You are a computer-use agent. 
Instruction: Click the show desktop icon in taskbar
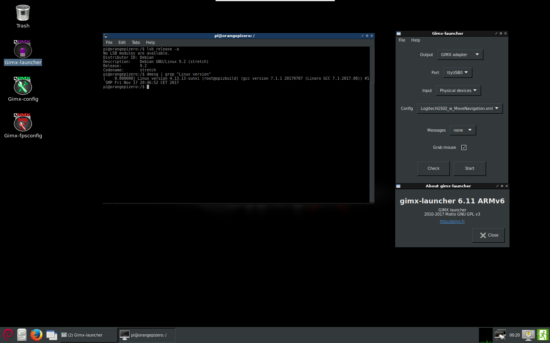[52, 335]
